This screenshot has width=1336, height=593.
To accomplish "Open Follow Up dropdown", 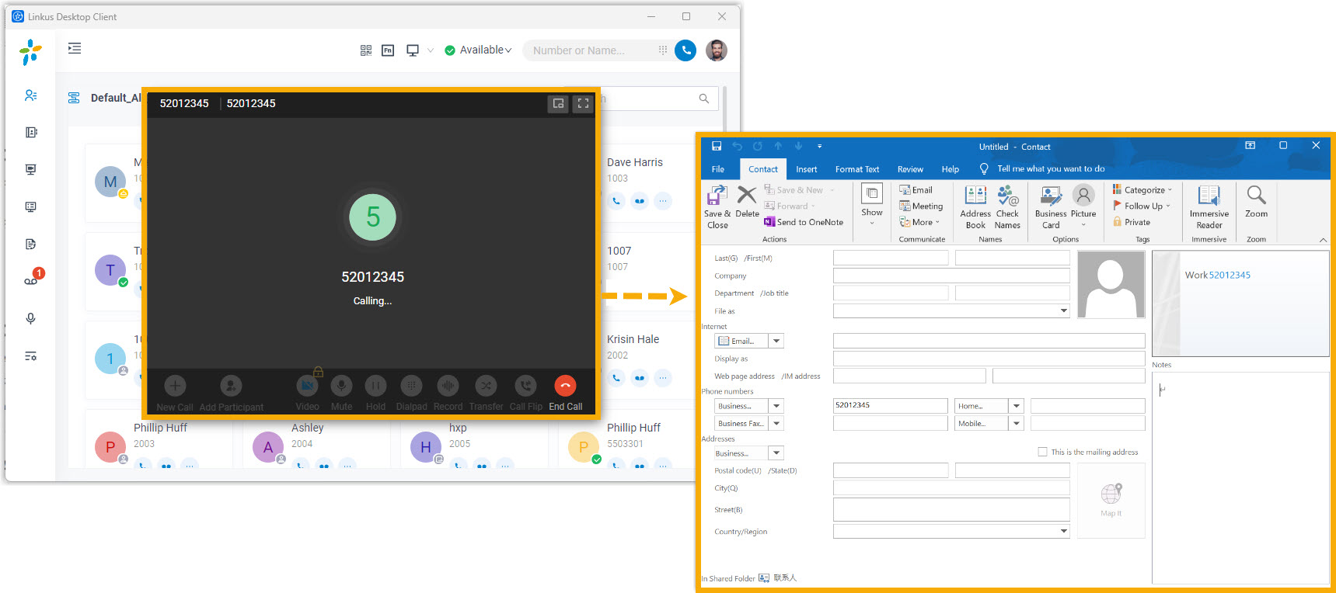I will pyautogui.click(x=1141, y=206).
